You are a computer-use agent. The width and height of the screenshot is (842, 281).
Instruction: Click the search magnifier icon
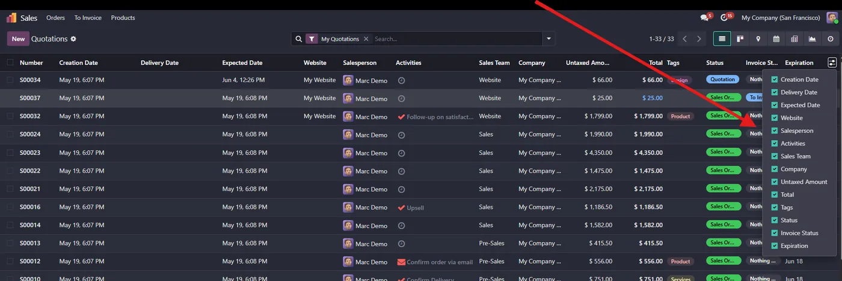(x=298, y=39)
